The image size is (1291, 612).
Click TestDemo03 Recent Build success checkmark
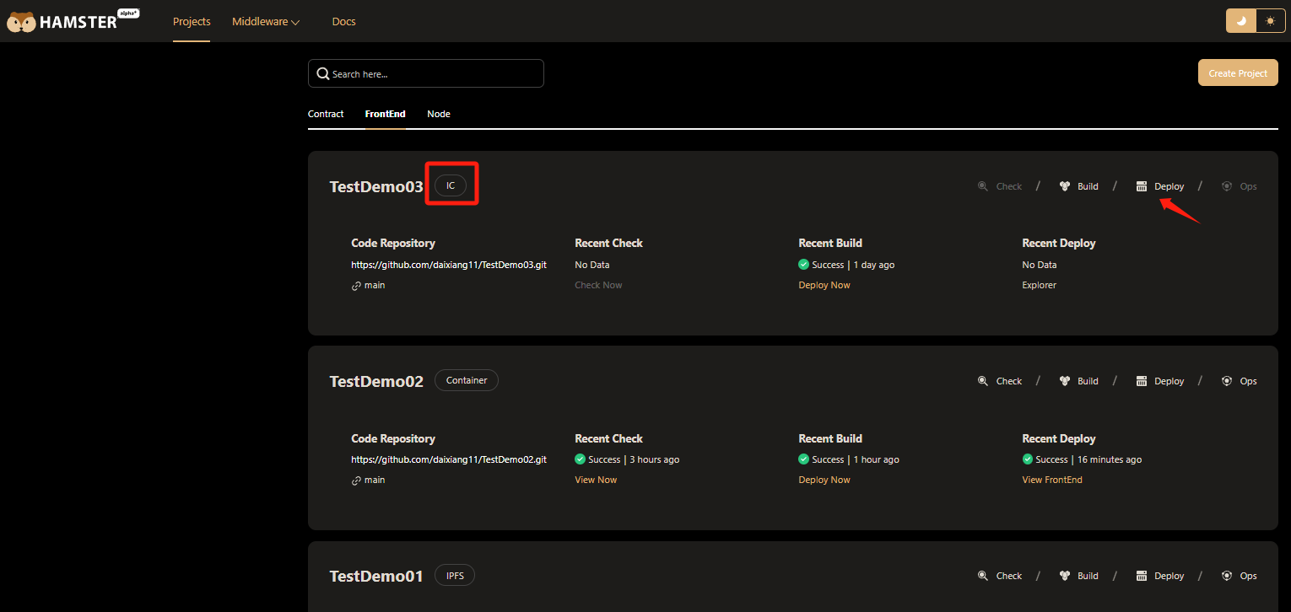[x=803, y=265]
